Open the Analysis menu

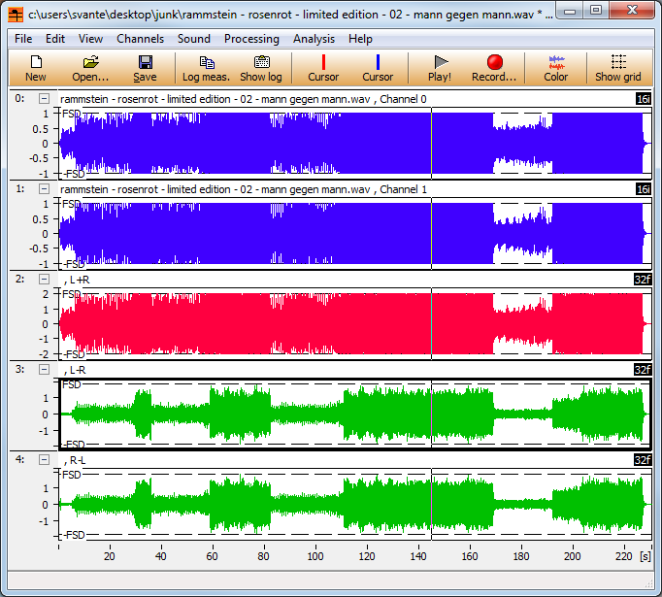pos(314,39)
